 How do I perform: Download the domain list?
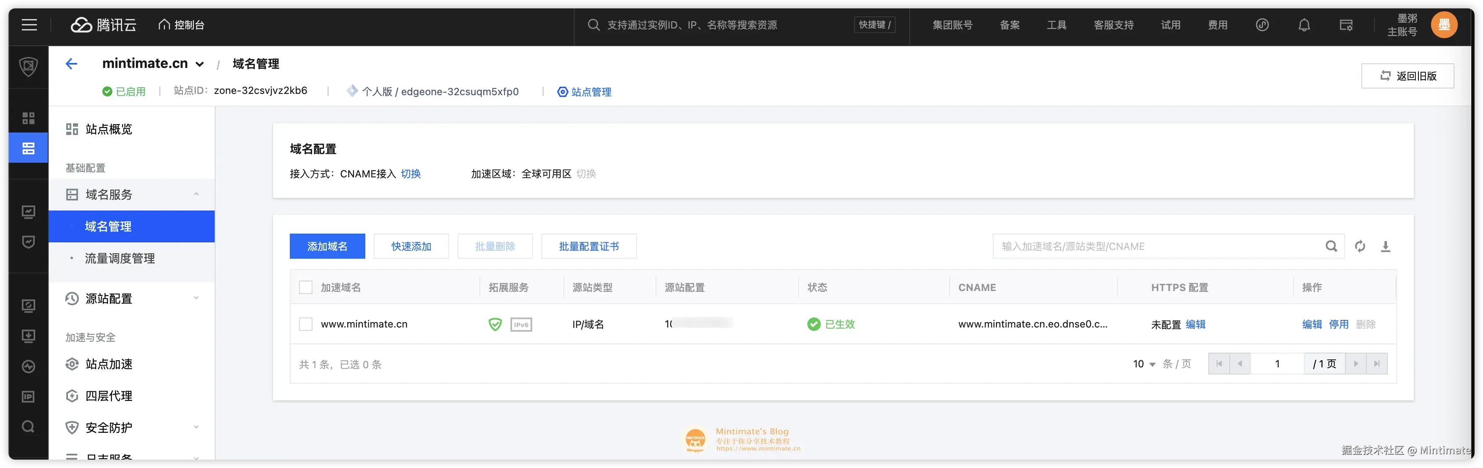tap(1385, 247)
